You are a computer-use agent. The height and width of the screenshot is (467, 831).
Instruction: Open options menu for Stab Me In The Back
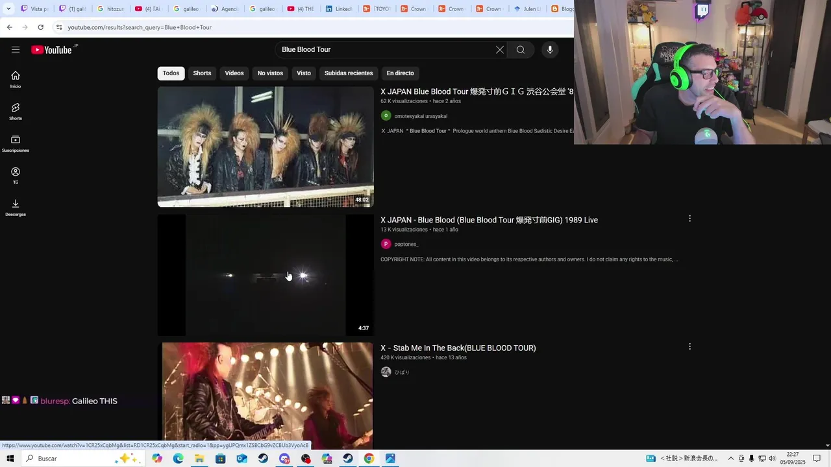pyautogui.click(x=689, y=346)
